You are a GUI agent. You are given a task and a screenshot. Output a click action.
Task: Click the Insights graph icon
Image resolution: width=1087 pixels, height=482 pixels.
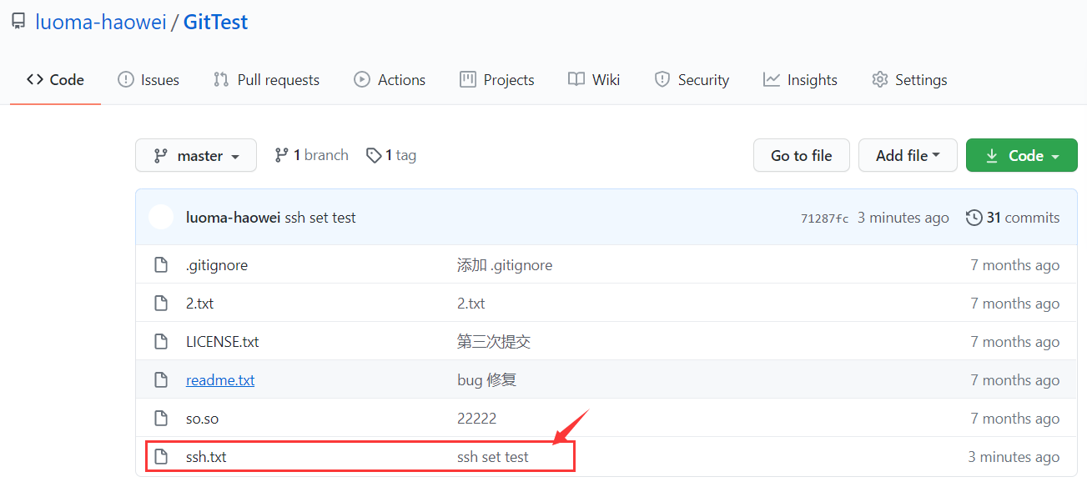pyautogui.click(x=771, y=80)
